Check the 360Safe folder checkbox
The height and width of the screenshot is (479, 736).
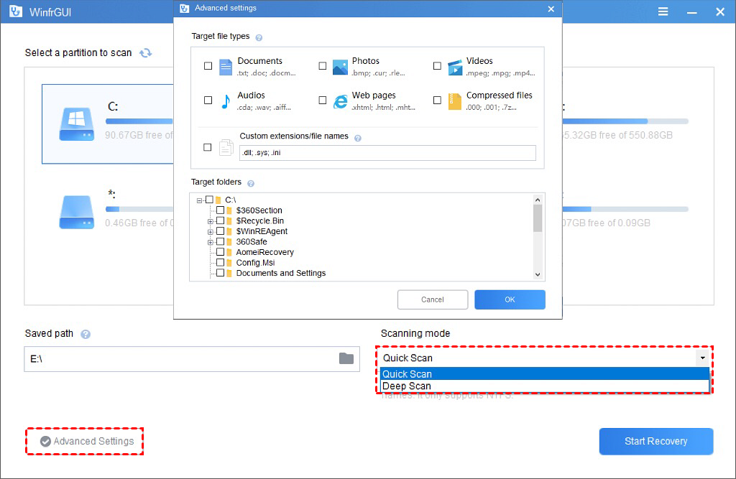tap(220, 241)
